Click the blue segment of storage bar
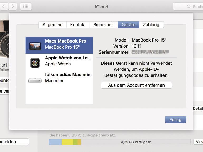The width and height of the screenshot is (203, 152). pyautogui.click(x=55, y=142)
